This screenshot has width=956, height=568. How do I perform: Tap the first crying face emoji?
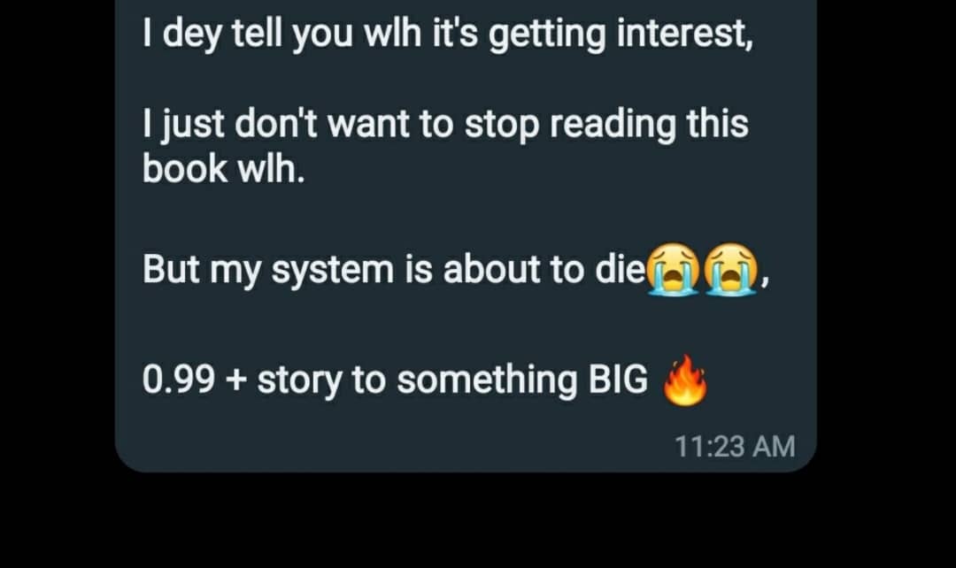click(673, 269)
